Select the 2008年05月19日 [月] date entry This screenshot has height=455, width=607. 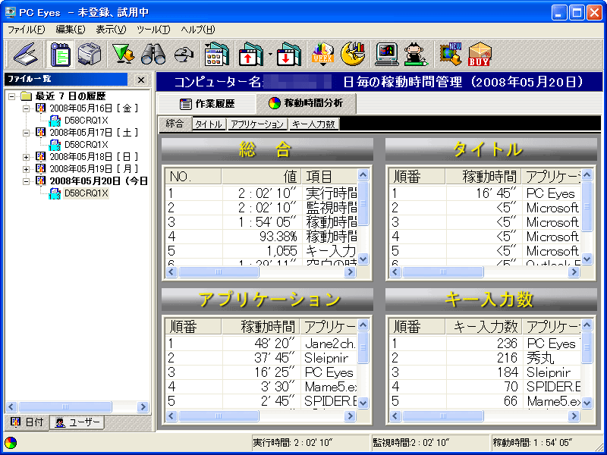click(x=94, y=168)
